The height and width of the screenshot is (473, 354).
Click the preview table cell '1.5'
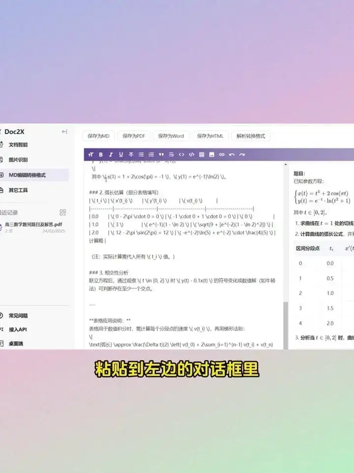(x=330, y=308)
